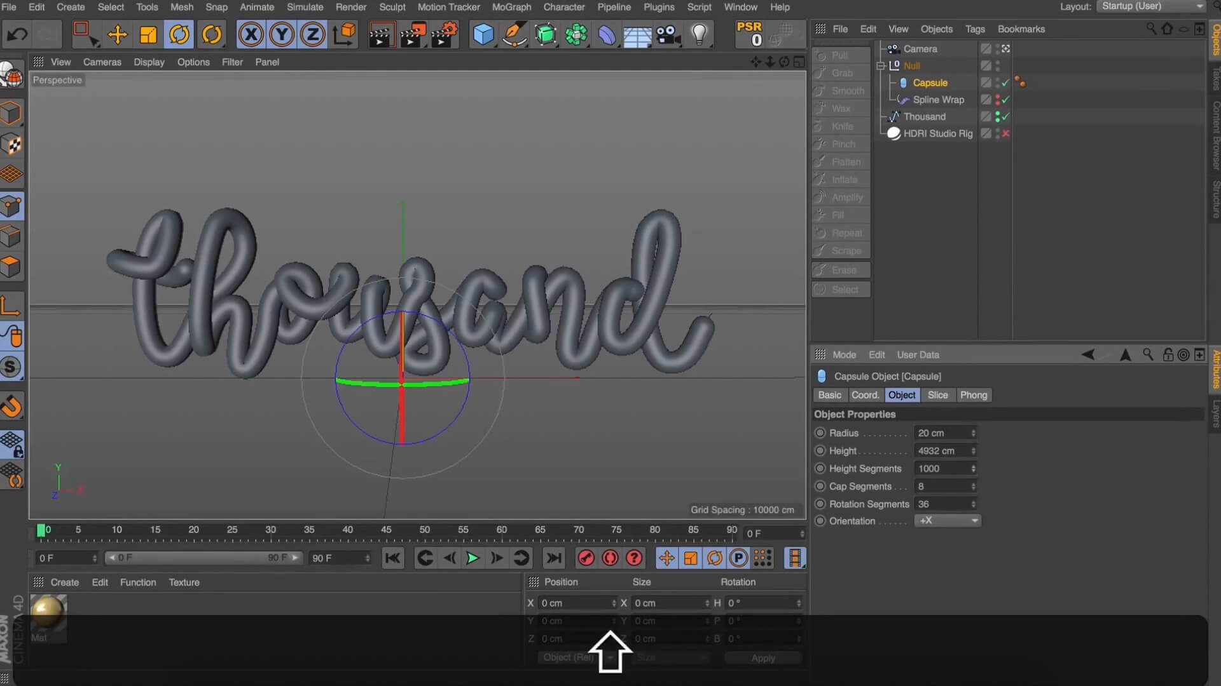Click the Camera object icon in toolbar
The image size is (1221, 686).
(668, 34)
